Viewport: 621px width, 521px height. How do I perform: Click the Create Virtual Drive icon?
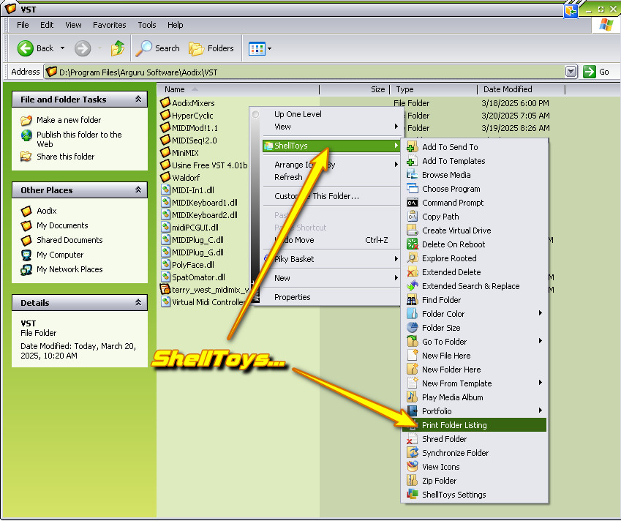tap(413, 230)
